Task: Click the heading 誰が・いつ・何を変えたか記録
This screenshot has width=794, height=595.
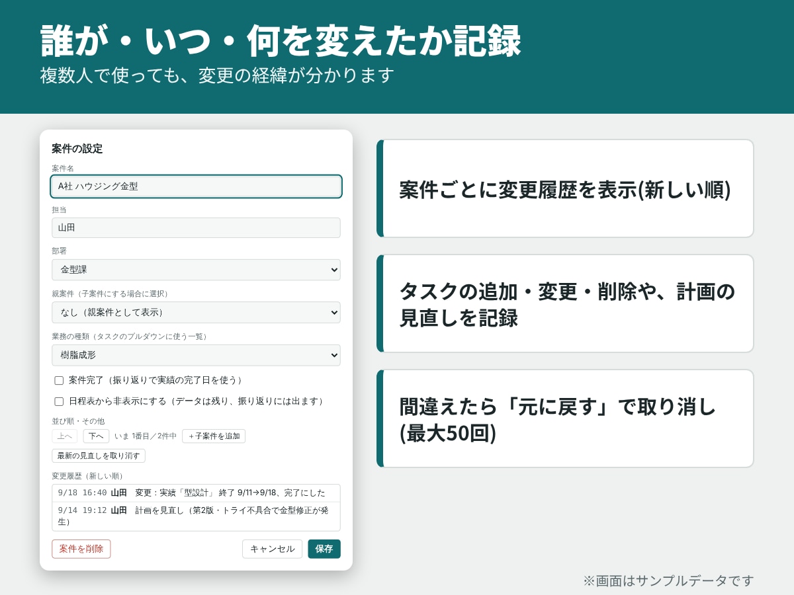Action: click(x=281, y=42)
